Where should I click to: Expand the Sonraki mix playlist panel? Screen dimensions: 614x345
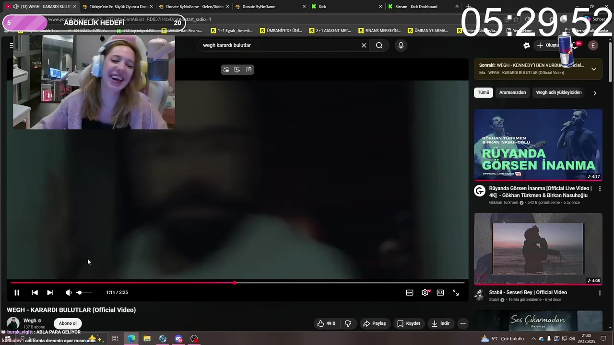click(593, 69)
